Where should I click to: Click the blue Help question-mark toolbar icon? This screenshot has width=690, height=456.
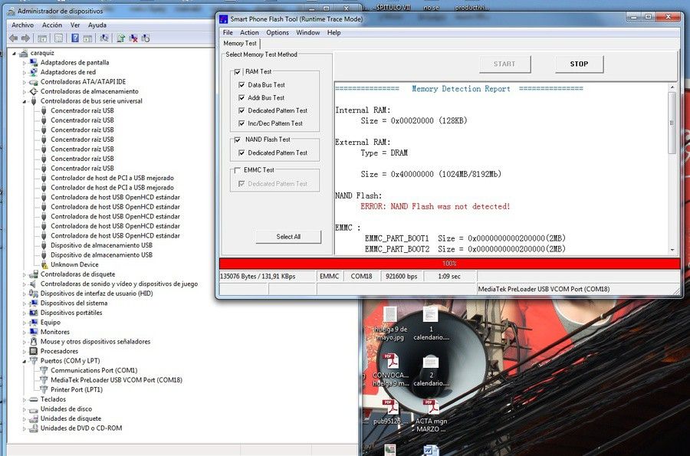[75, 38]
